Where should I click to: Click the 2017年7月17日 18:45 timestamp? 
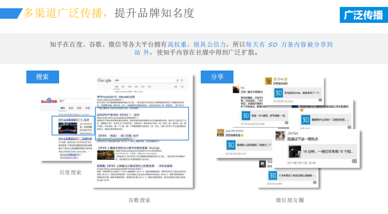coord(301,163)
